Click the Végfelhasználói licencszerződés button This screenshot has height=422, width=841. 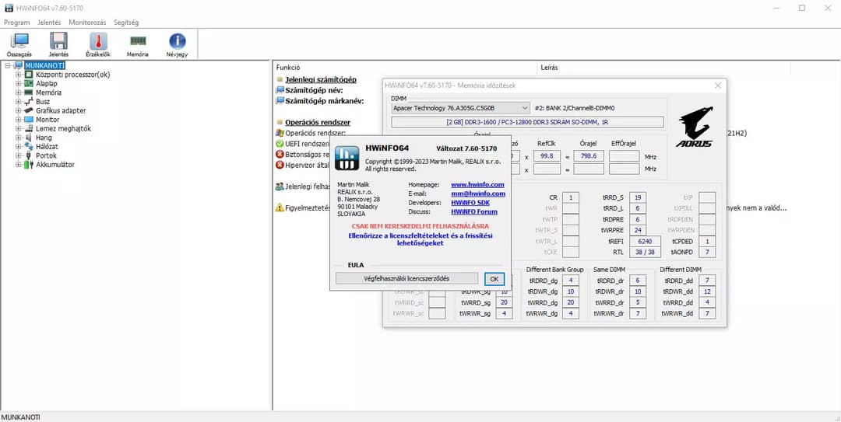pyautogui.click(x=406, y=278)
